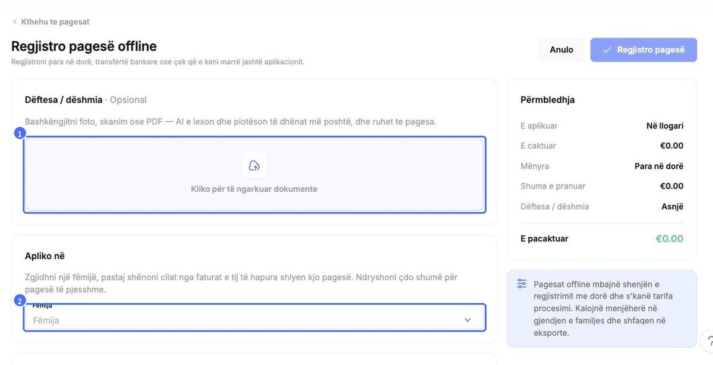Click the green E pacaktuar amount

coord(670,238)
